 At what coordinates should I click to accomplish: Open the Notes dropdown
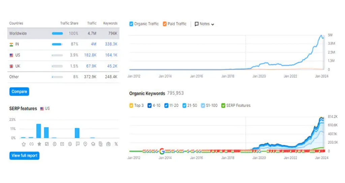[205, 24]
